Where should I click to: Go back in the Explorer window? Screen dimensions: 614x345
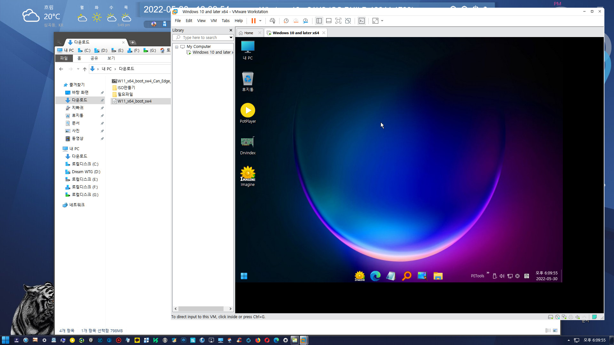point(61,69)
